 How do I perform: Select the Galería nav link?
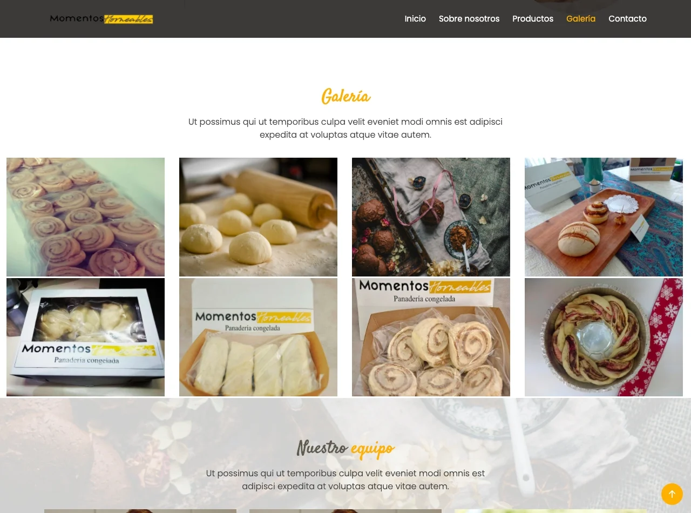[581, 19]
